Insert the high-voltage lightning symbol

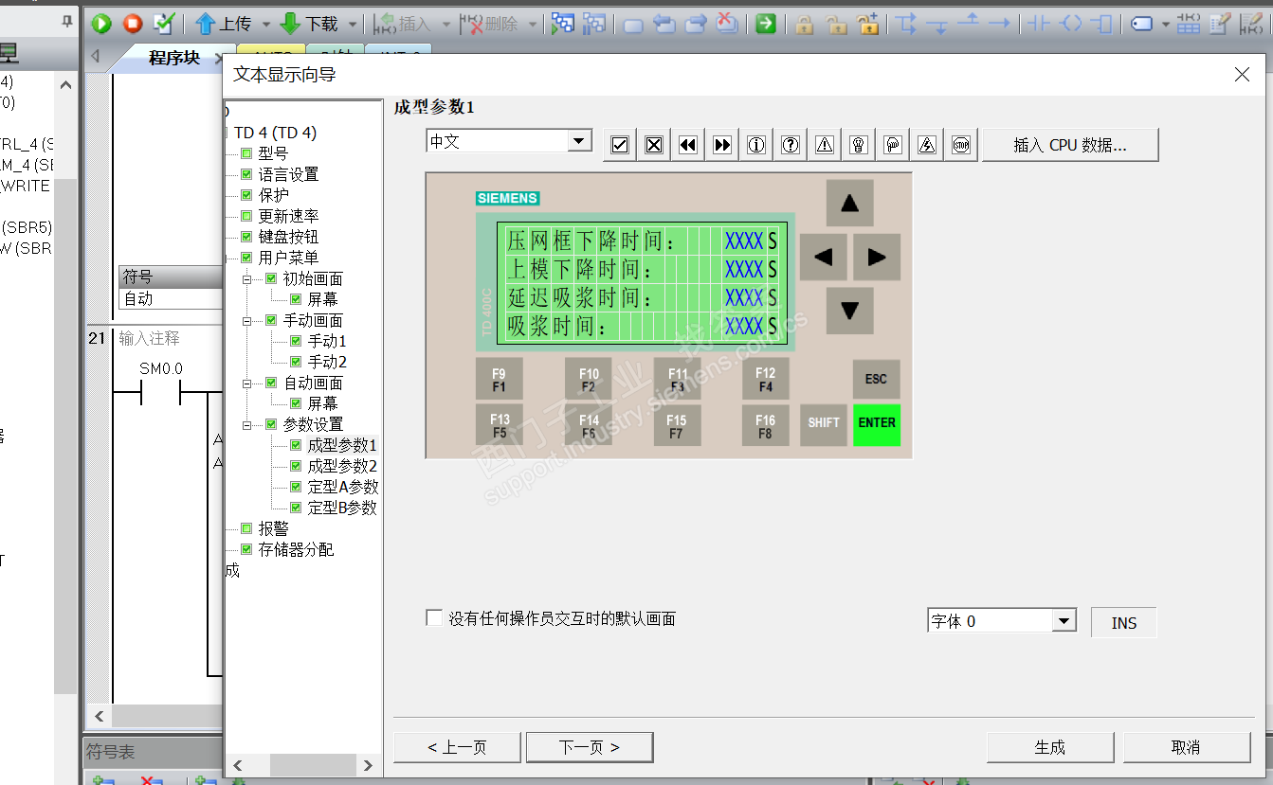pyautogui.click(x=927, y=145)
